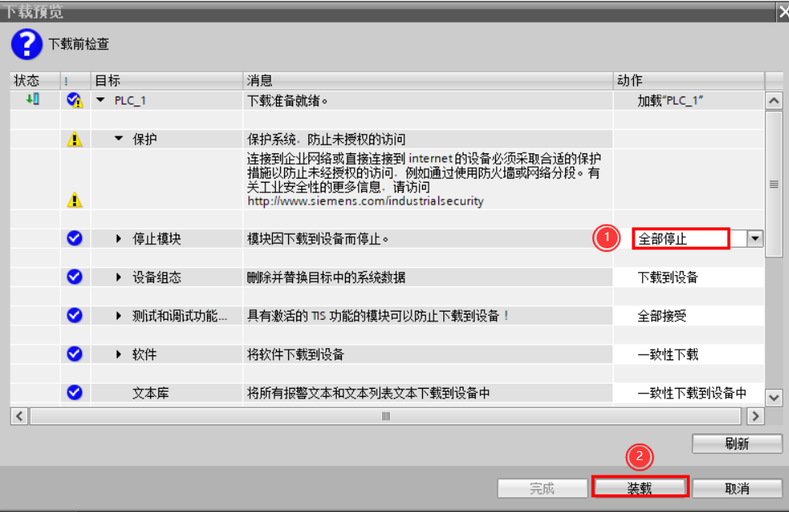Image resolution: width=789 pixels, height=512 pixels.
Task: Expand the 停止模块 tree node
Action: point(119,239)
